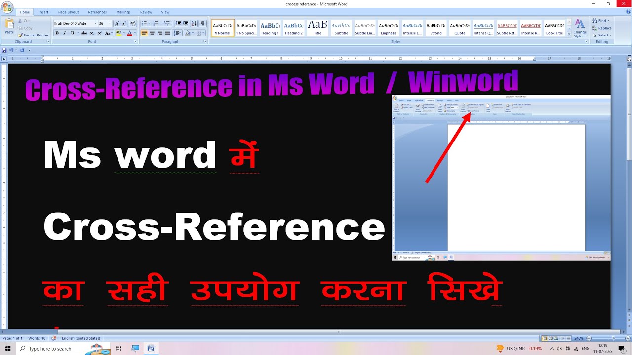Toggle Bold formatting

coord(57,33)
